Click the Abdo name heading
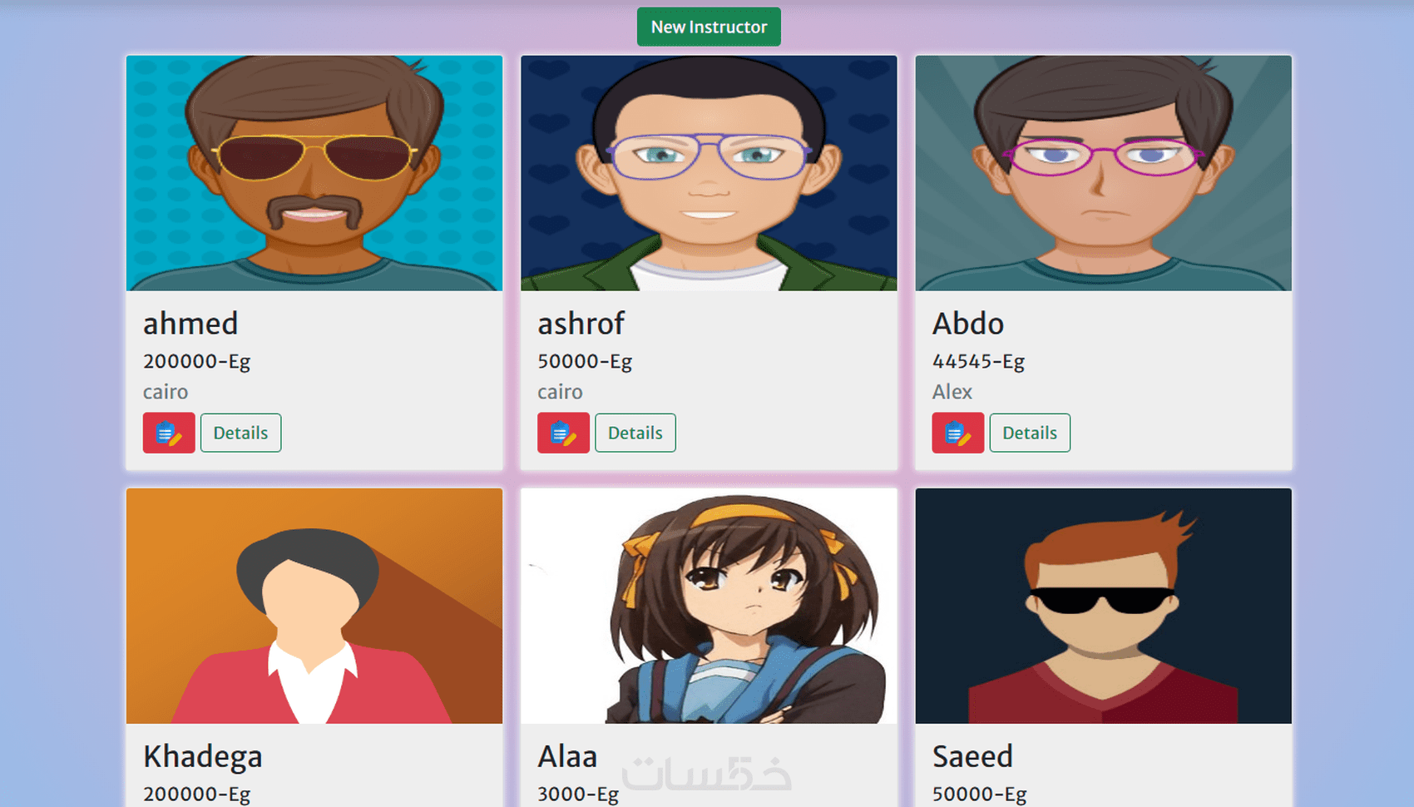The width and height of the screenshot is (1414, 807). click(x=968, y=324)
